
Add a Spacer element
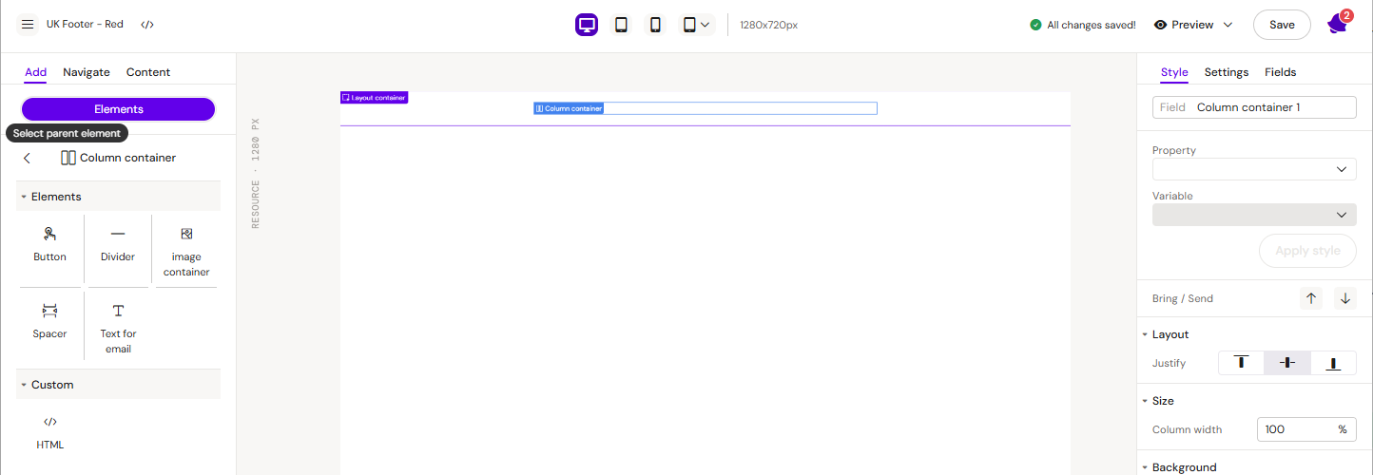50,321
